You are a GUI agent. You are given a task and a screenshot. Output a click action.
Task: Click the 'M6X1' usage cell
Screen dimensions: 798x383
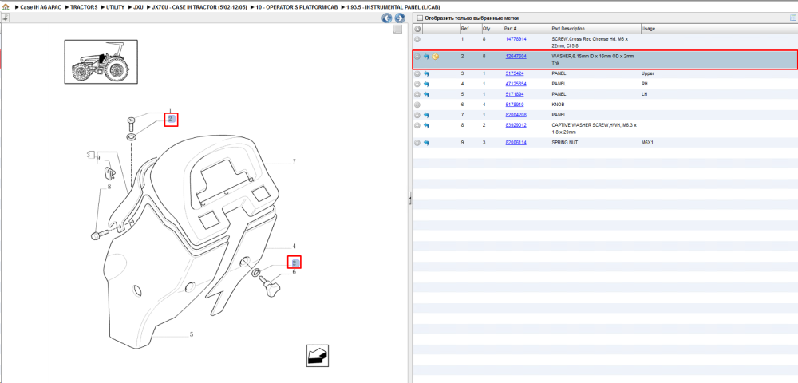[x=647, y=142]
